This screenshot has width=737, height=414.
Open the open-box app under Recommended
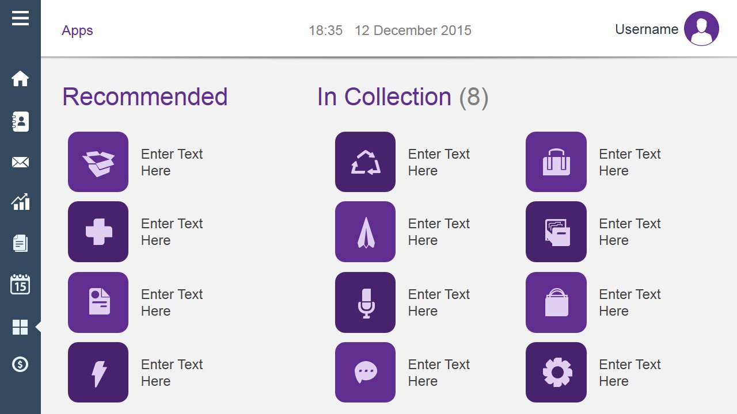pos(98,162)
